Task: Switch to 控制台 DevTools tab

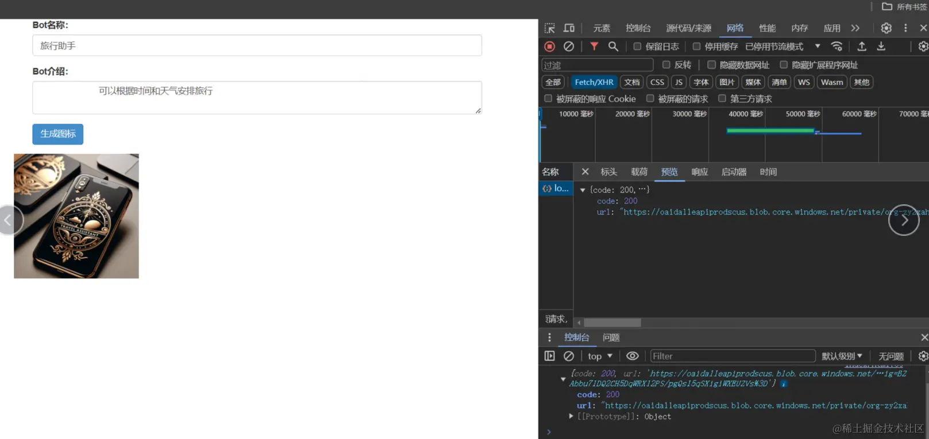Action: [638, 28]
